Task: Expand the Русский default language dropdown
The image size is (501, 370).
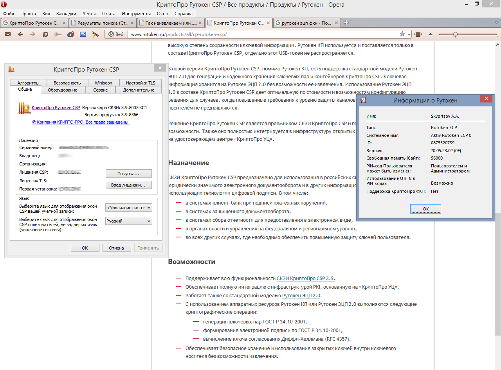Action: pos(129,221)
